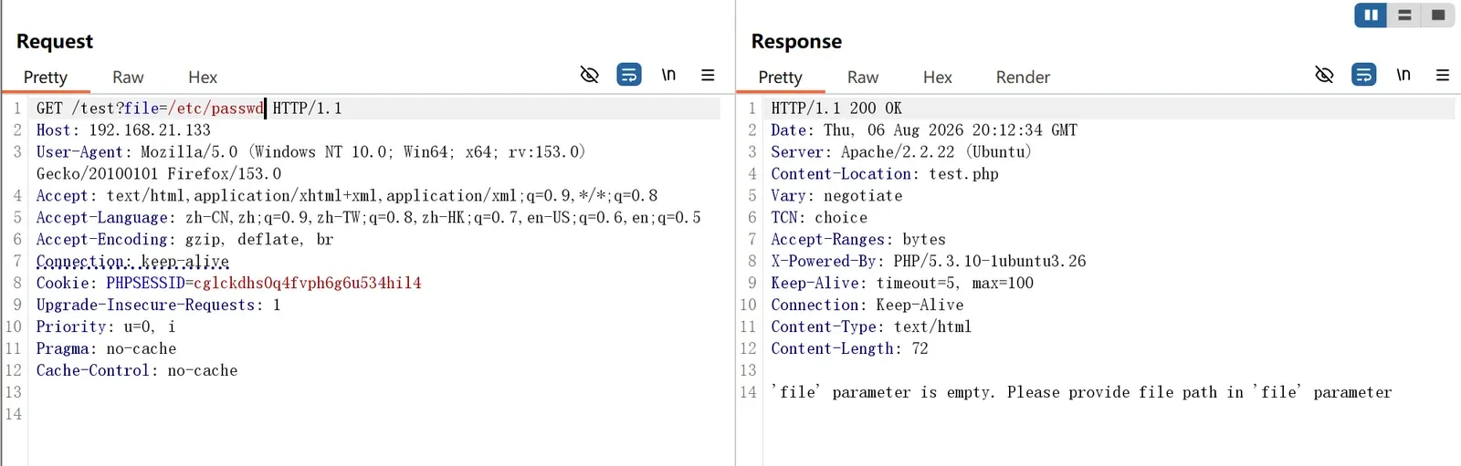The height and width of the screenshot is (466, 1461).
Task: Hide non-printable characters in Response panel
Action: [x=1324, y=75]
